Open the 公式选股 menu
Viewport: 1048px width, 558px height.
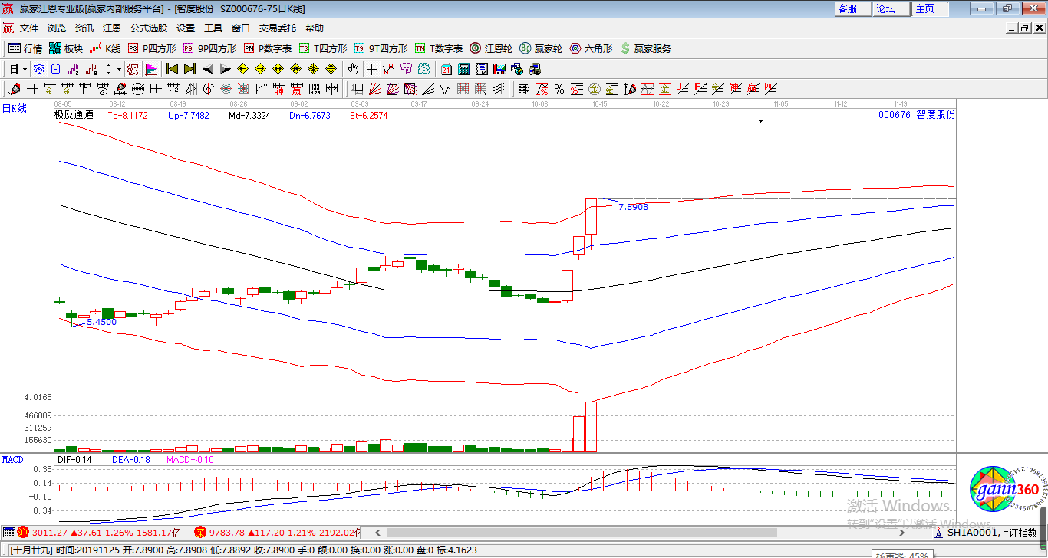click(x=149, y=28)
